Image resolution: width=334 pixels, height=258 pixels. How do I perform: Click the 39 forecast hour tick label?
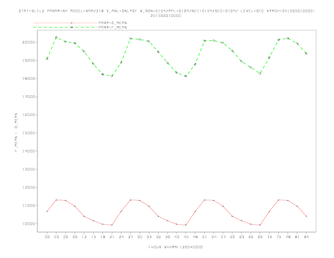click(167, 237)
